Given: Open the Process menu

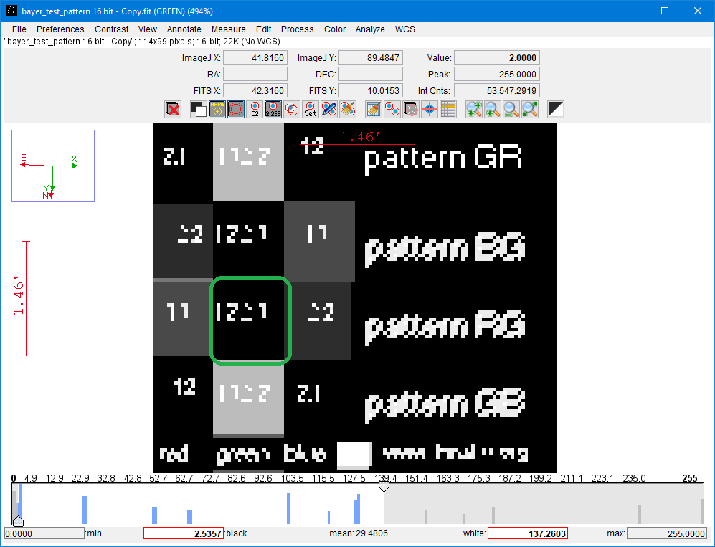Looking at the screenshot, I should tap(297, 29).
